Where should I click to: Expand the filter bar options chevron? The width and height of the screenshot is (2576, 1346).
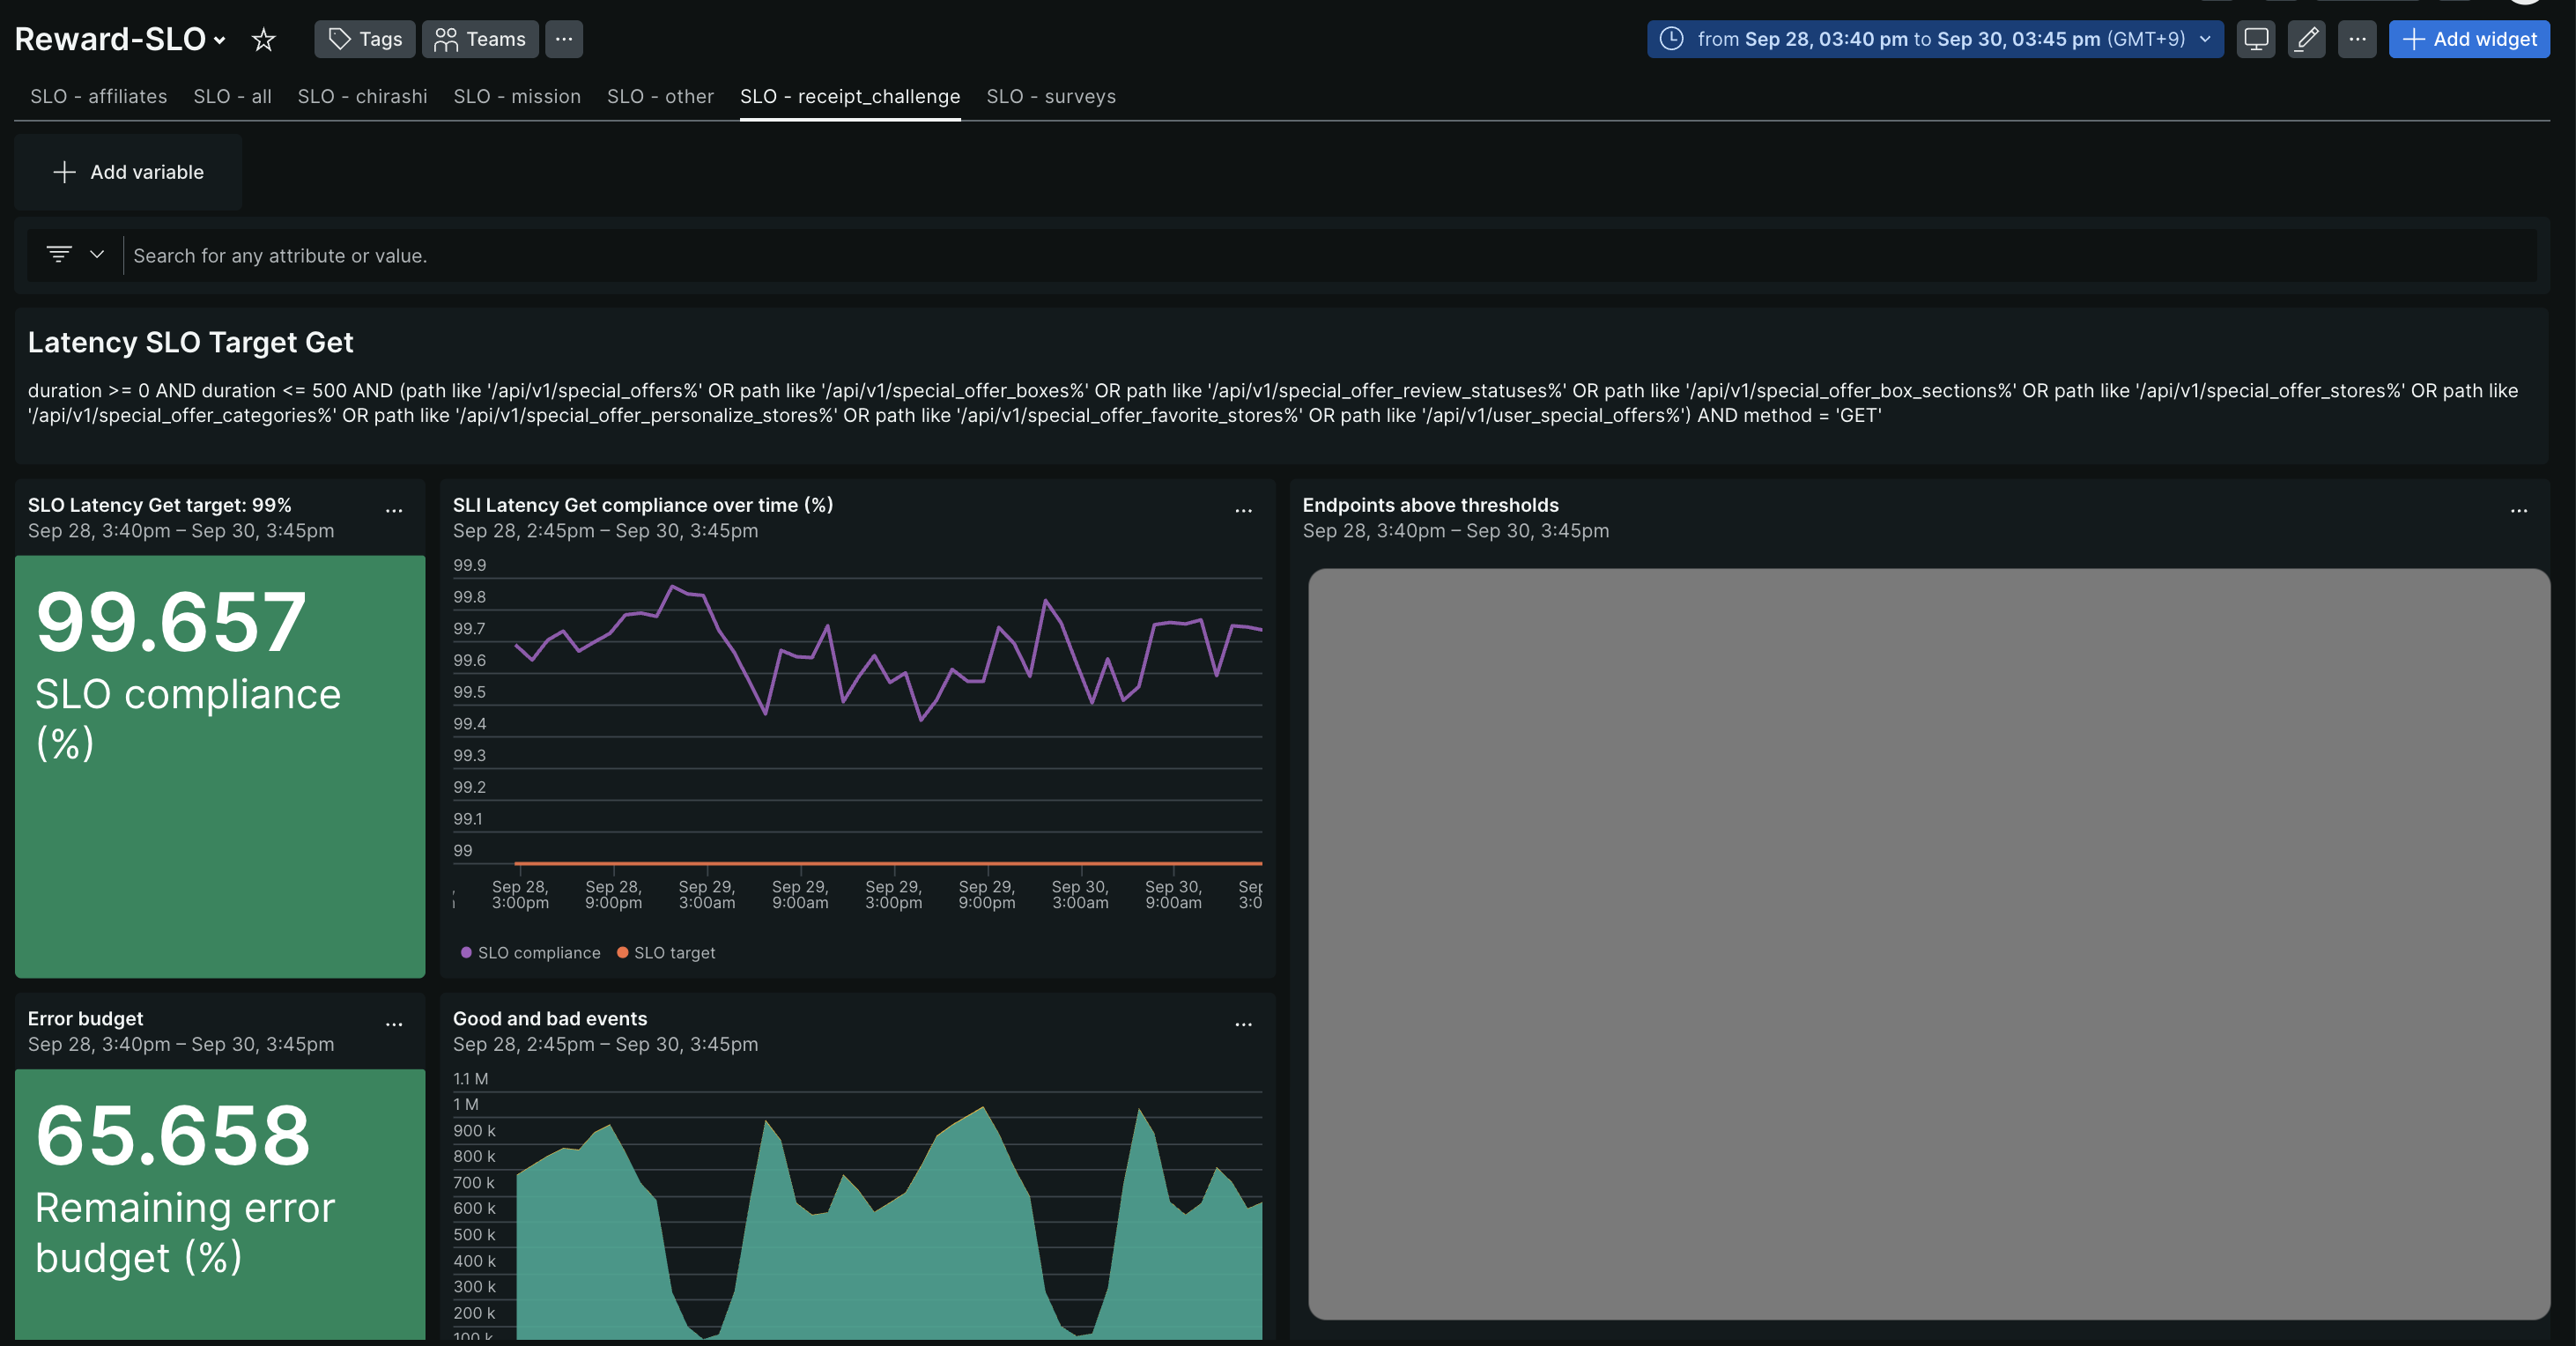[97, 254]
